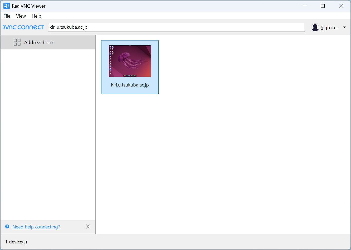Select the Ubuntu desktop preview thumbnail
This screenshot has width=351, height=250.
click(130, 61)
